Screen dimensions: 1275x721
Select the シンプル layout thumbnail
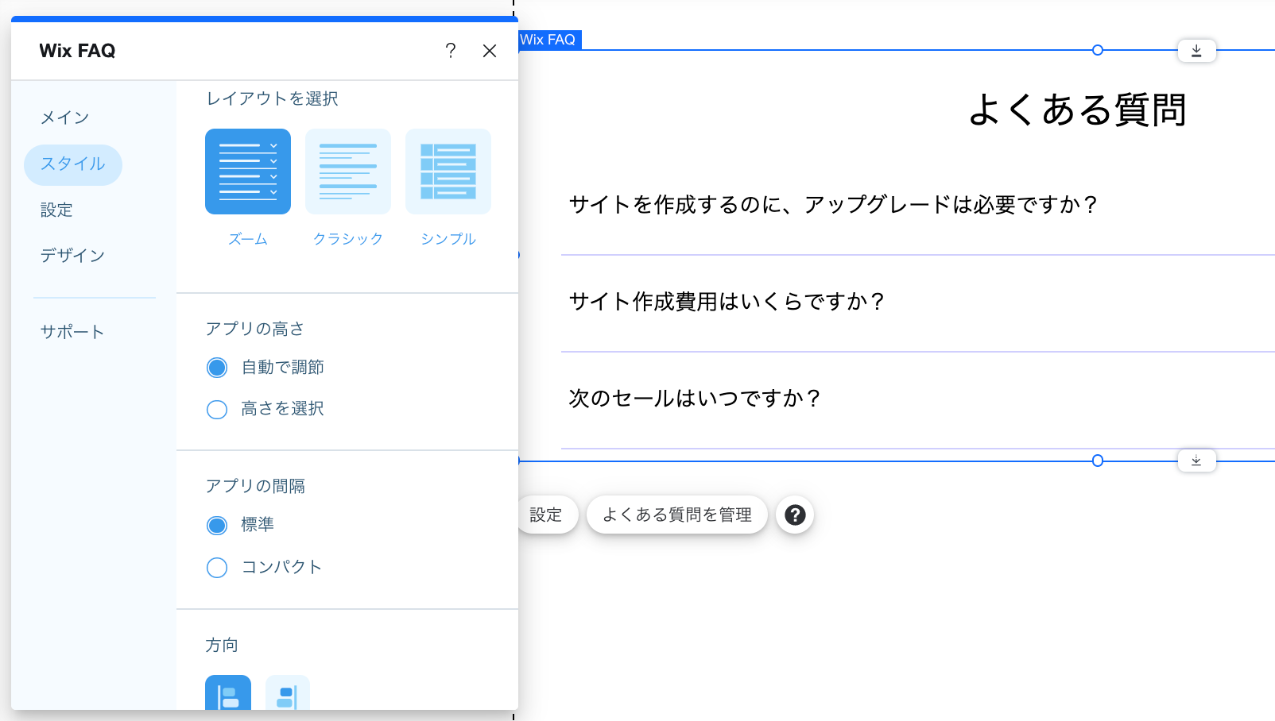pyautogui.click(x=448, y=171)
